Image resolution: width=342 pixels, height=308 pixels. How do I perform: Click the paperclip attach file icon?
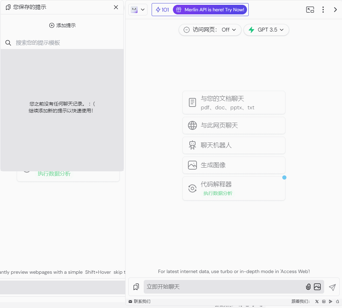pos(308,287)
